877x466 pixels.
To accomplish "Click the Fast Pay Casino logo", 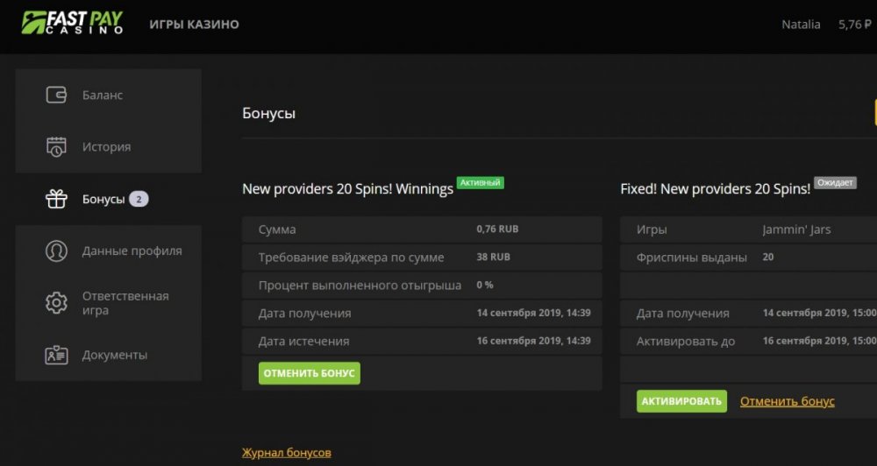I will click(72, 22).
